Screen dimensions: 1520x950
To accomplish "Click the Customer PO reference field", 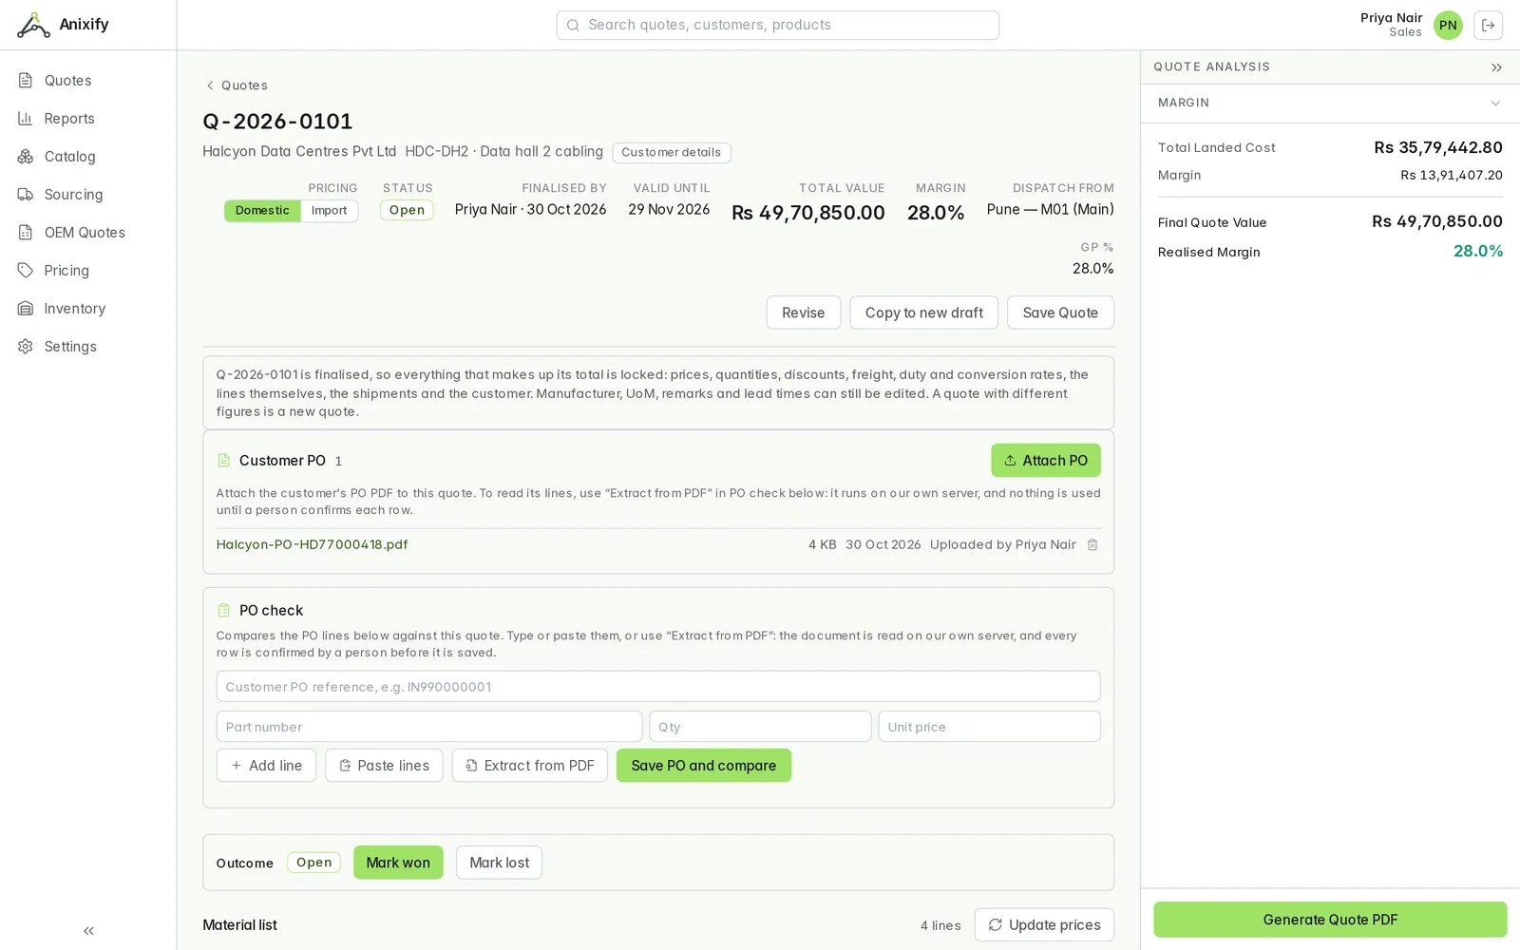I will point(657,687).
